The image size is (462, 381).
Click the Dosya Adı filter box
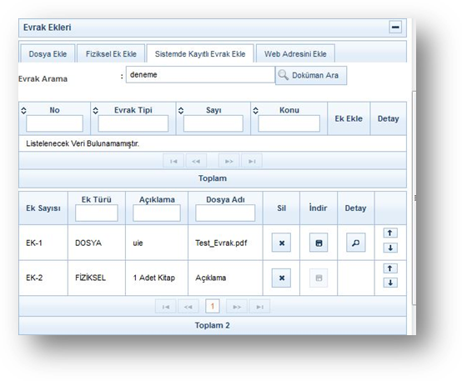pos(225,213)
